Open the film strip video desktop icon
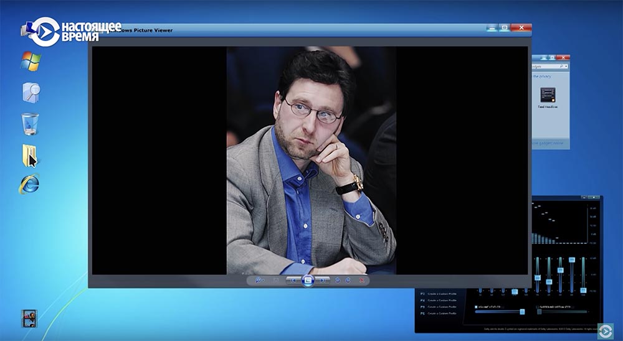This screenshot has width=623, height=341. (29, 319)
